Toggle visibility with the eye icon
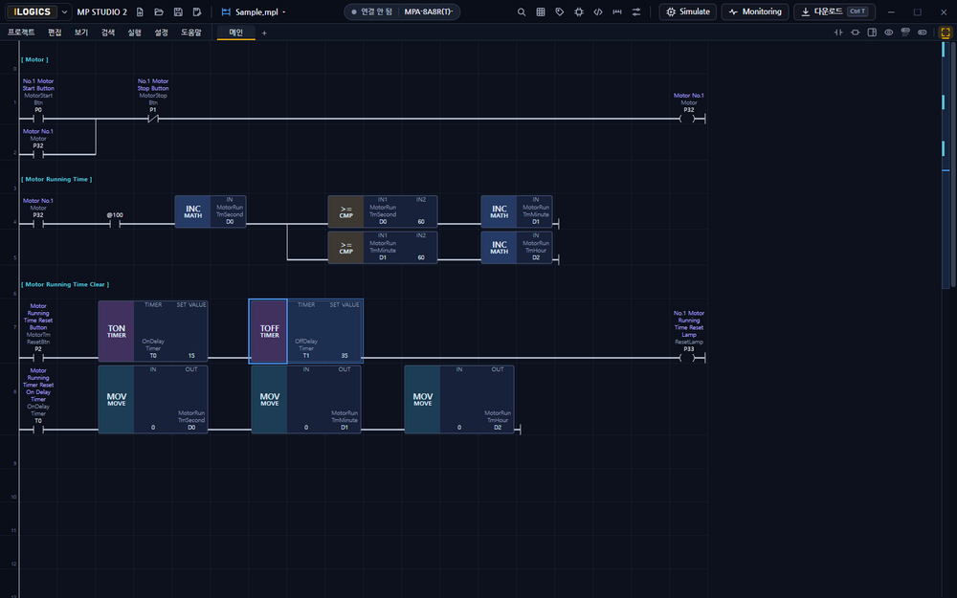The width and height of the screenshot is (957, 598). coord(889,33)
